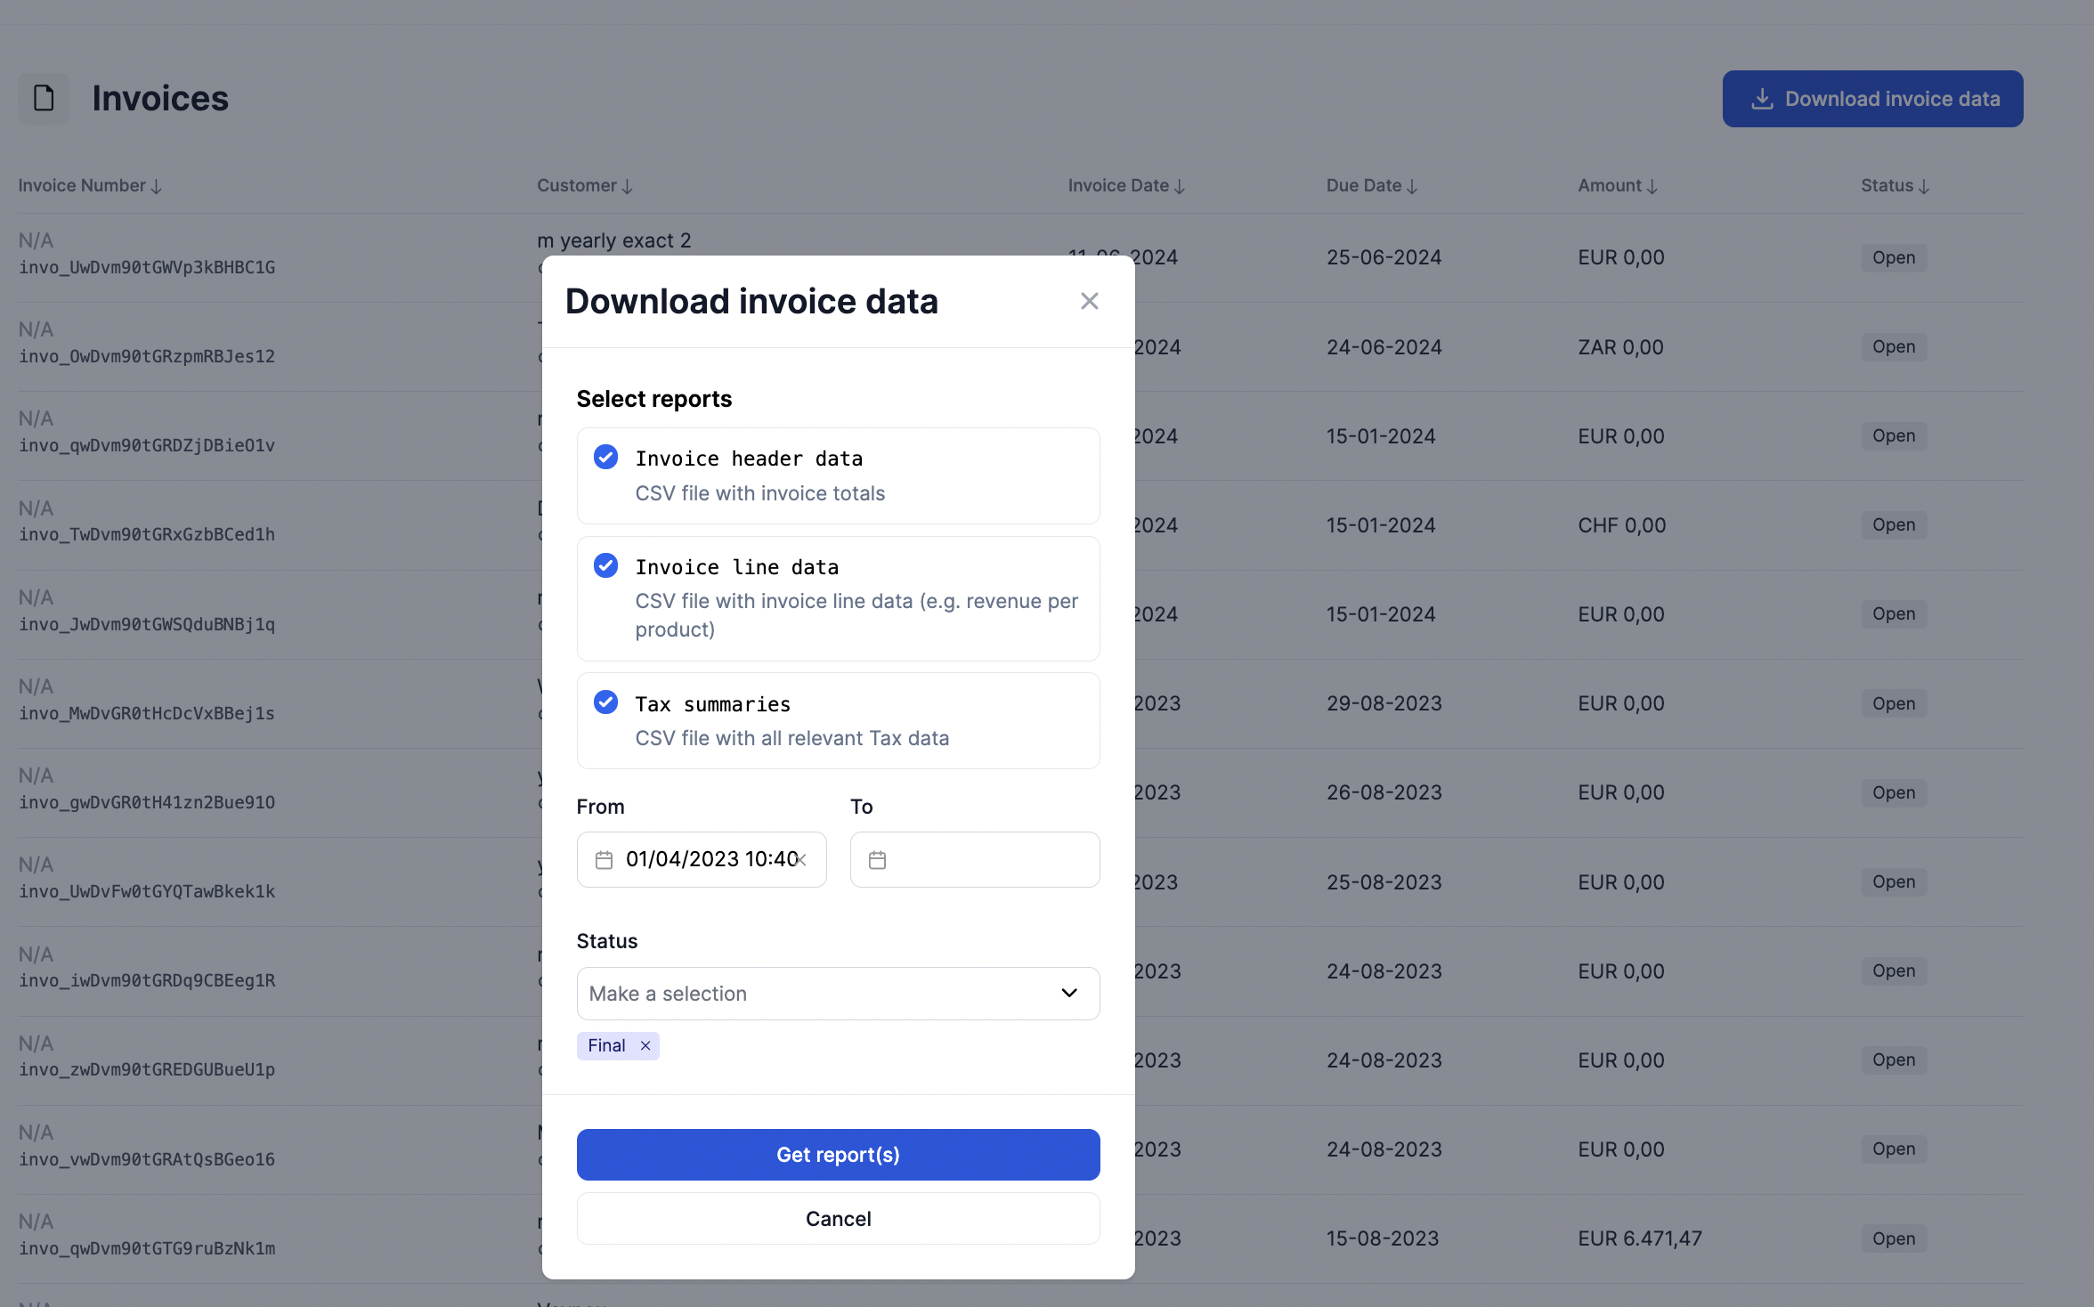
Task: Sort by Due Date arrow
Action: [1412, 186]
